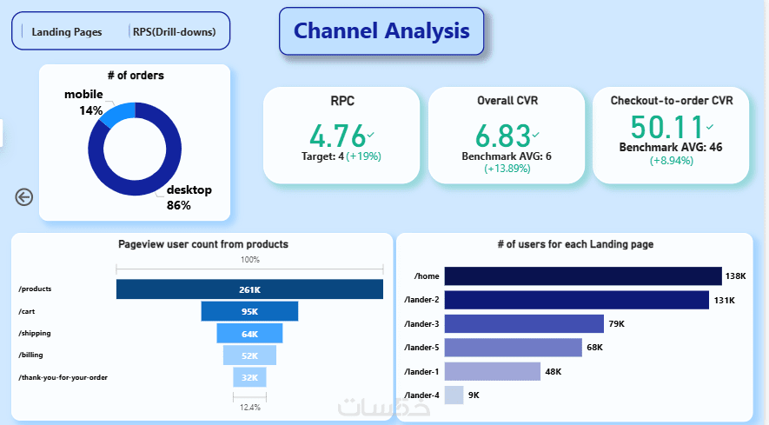Open the RPS(Drill-downs) navigation button
The width and height of the screenshot is (769, 425).
pos(174,32)
